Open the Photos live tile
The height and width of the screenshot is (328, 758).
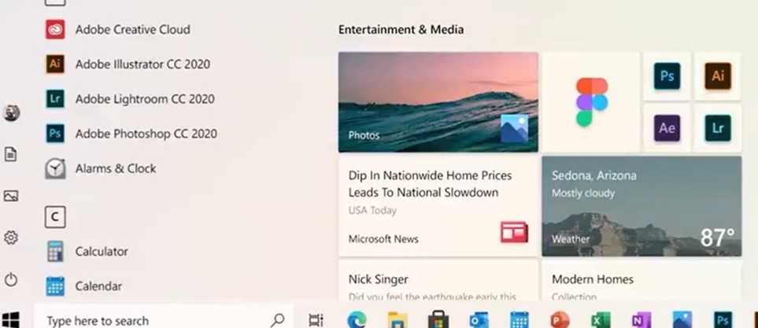tap(438, 102)
